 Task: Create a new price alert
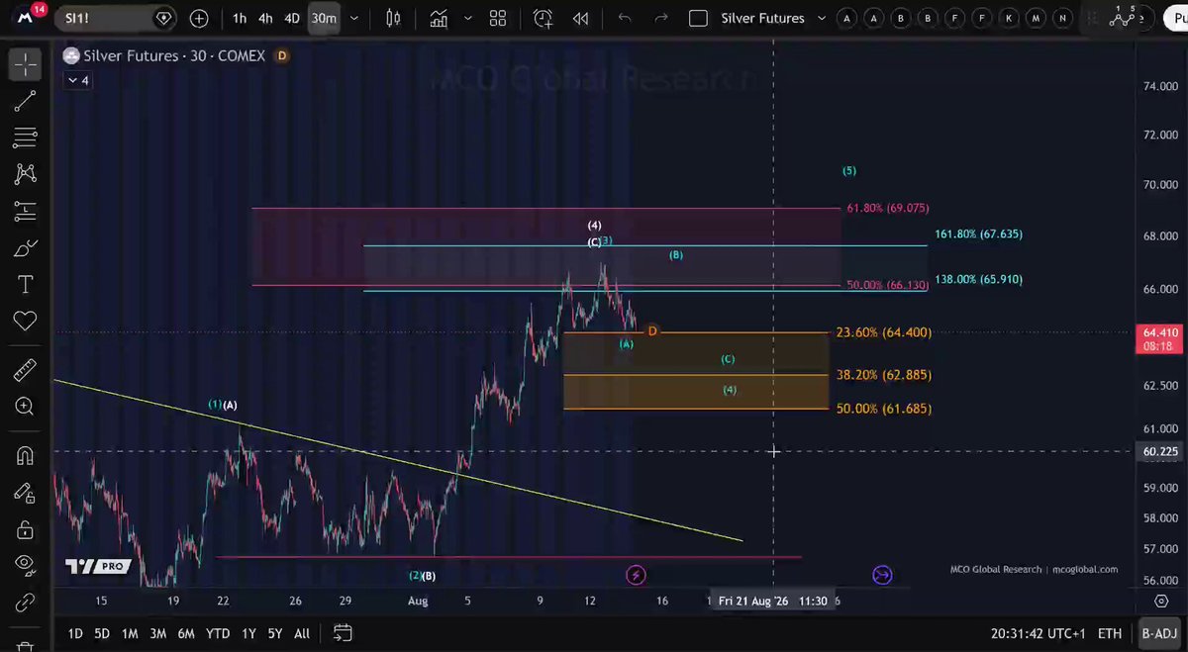(x=543, y=18)
